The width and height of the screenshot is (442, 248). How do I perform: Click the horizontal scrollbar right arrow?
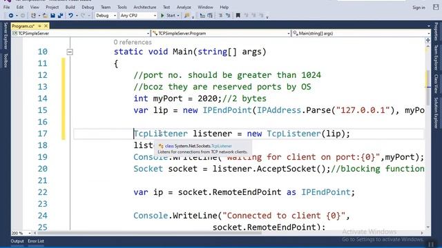422,233
